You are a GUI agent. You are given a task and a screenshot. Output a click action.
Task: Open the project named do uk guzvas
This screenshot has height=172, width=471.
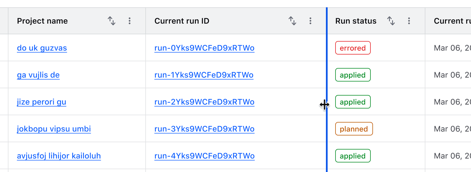pos(42,48)
